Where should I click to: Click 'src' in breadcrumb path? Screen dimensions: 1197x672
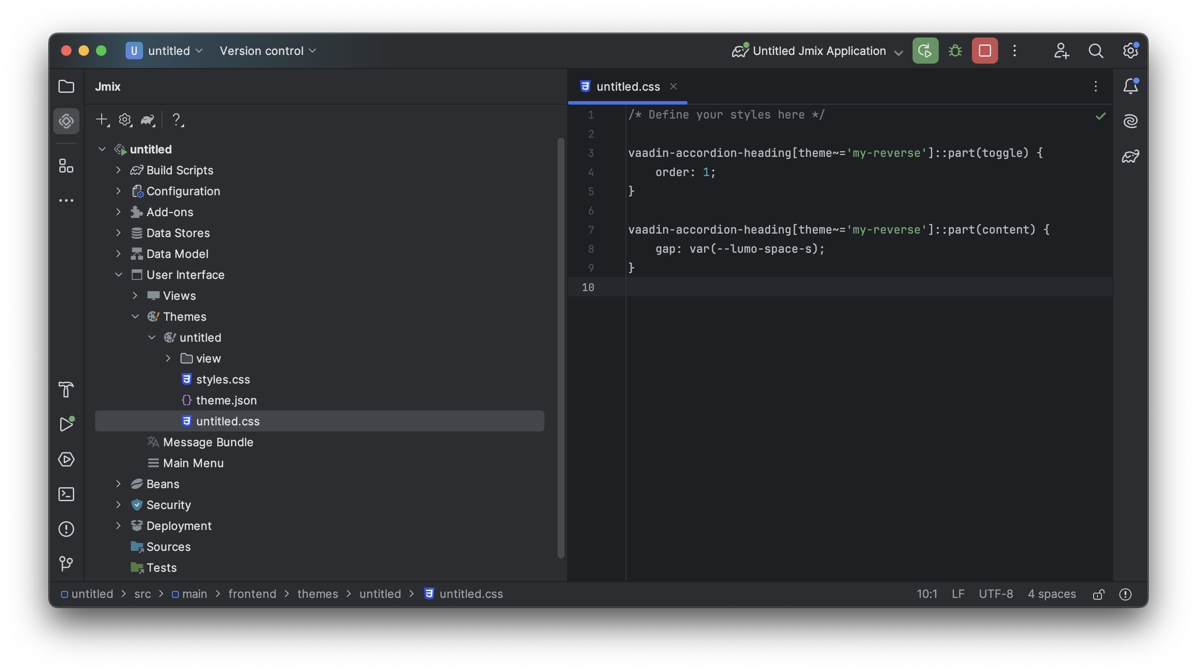coord(142,594)
